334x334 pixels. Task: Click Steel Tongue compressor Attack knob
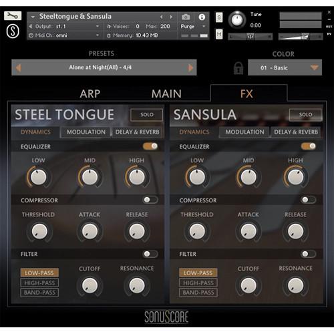pyautogui.click(x=90, y=231)
